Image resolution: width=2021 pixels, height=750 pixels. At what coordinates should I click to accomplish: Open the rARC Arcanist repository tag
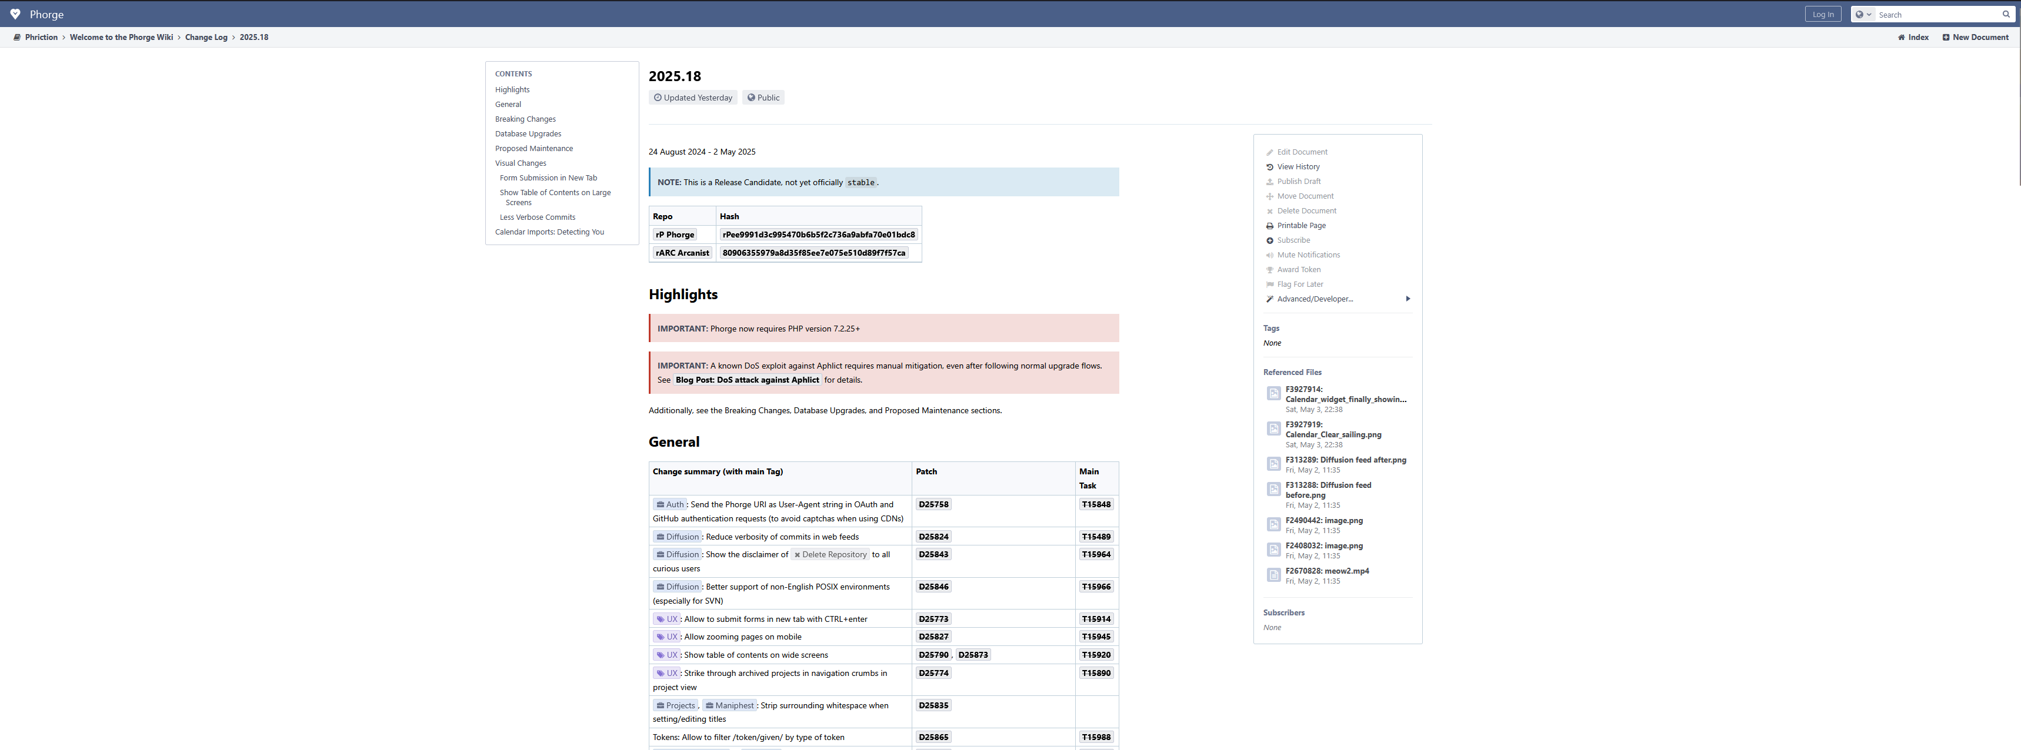[x=682, y=252]
